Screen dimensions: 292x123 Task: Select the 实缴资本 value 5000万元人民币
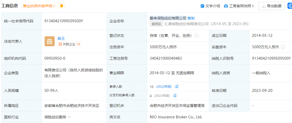tap(266, 47)
